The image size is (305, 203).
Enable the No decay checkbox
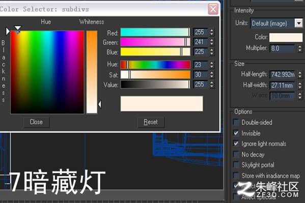point(236,154)
